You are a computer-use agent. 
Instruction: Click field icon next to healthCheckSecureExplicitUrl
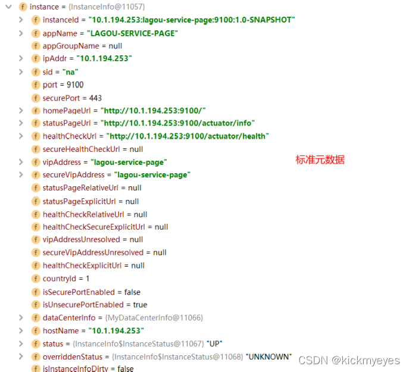pos(36,227)
